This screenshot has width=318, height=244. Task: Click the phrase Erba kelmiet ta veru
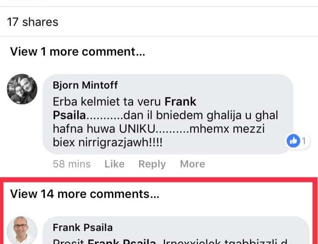click(107, 102)
